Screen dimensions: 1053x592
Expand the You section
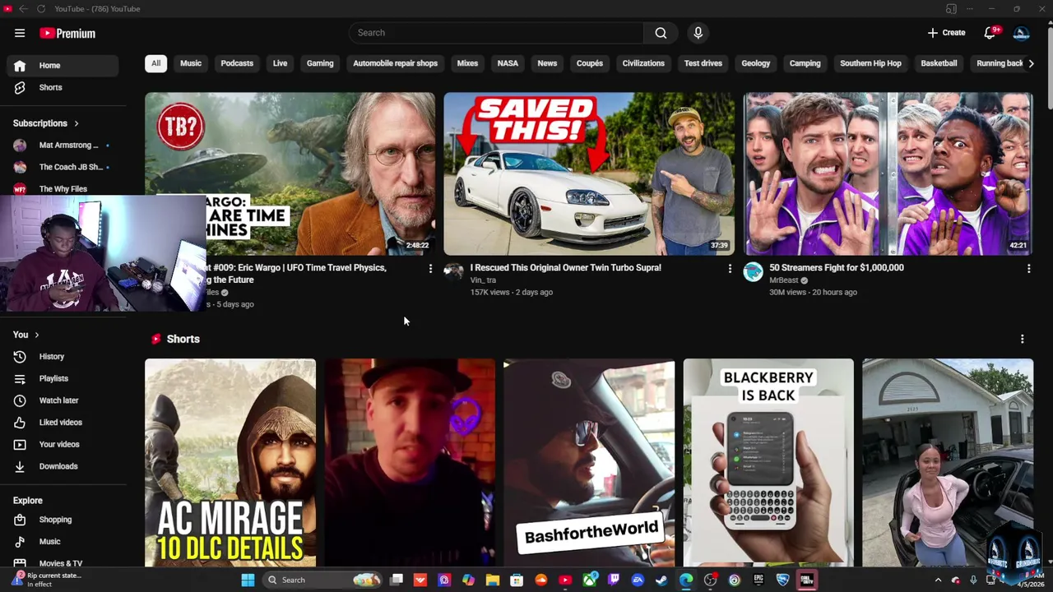(x=26, y=335)
